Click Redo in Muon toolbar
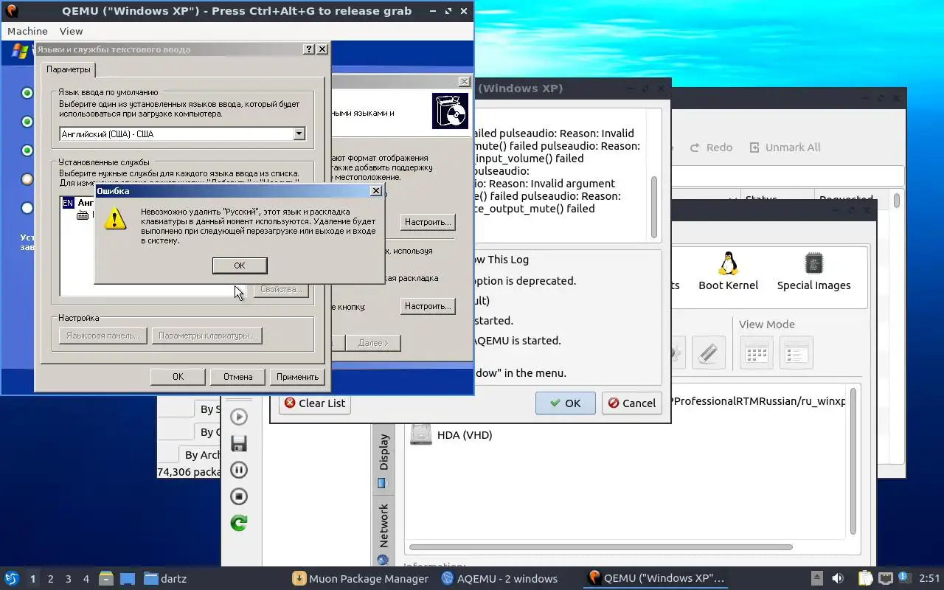Viewport: 944px width, 590px height. pos(711,147)
